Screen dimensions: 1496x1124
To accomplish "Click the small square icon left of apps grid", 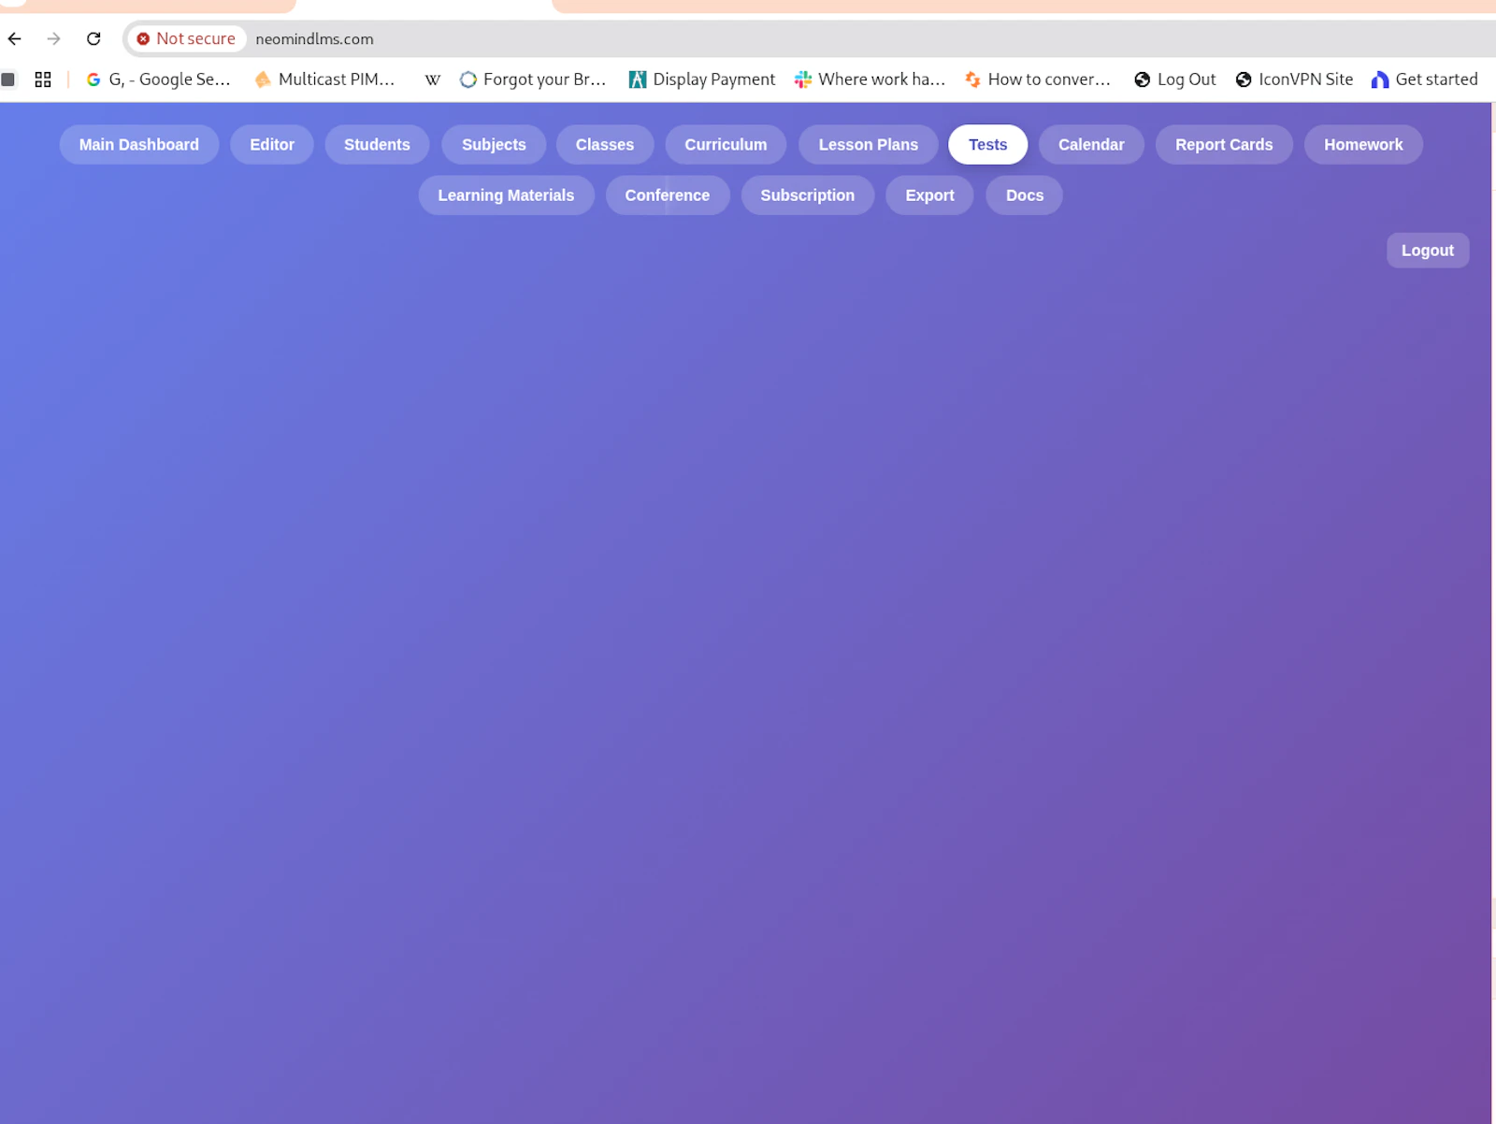I will [8, 79].
